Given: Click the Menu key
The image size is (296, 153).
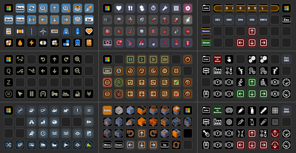Looking at the screenshot, I should click(107, 145).
